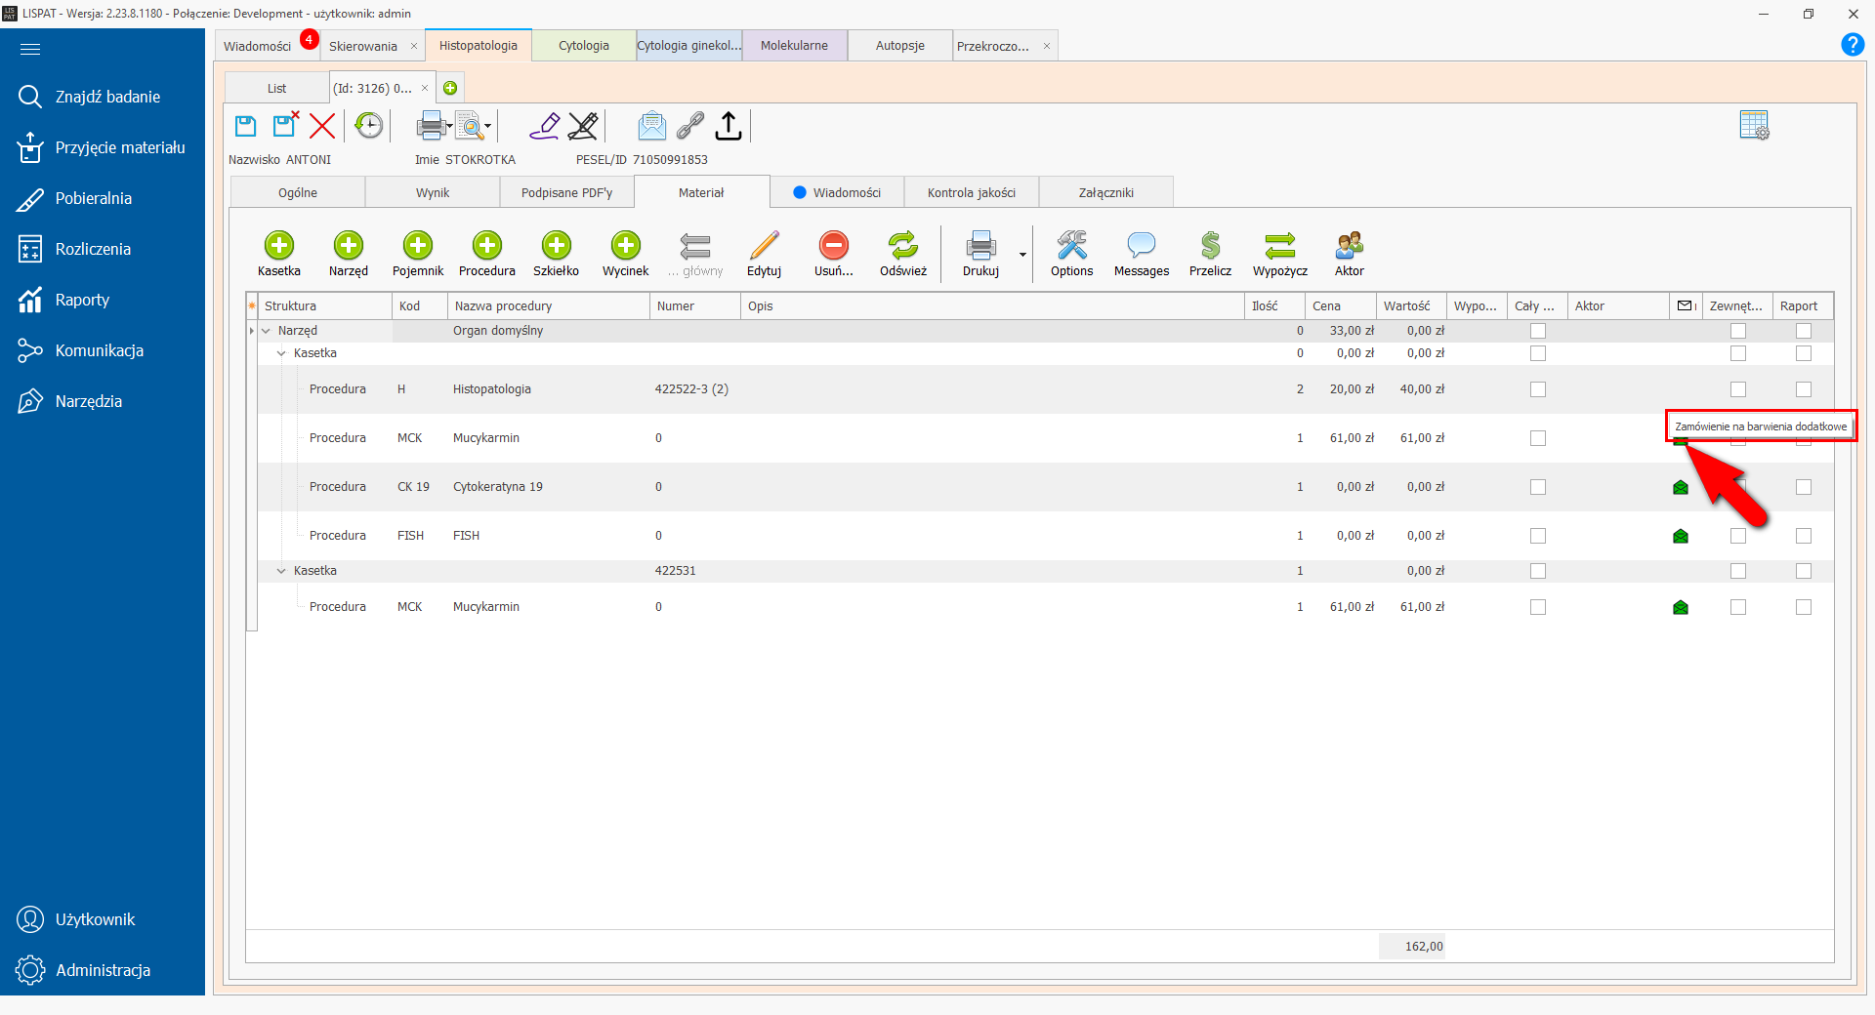The width and height of the screenshot is (1875, 1015).
Task: Open the top printer dropdown arrow
Action: click(x=449, y=127)
